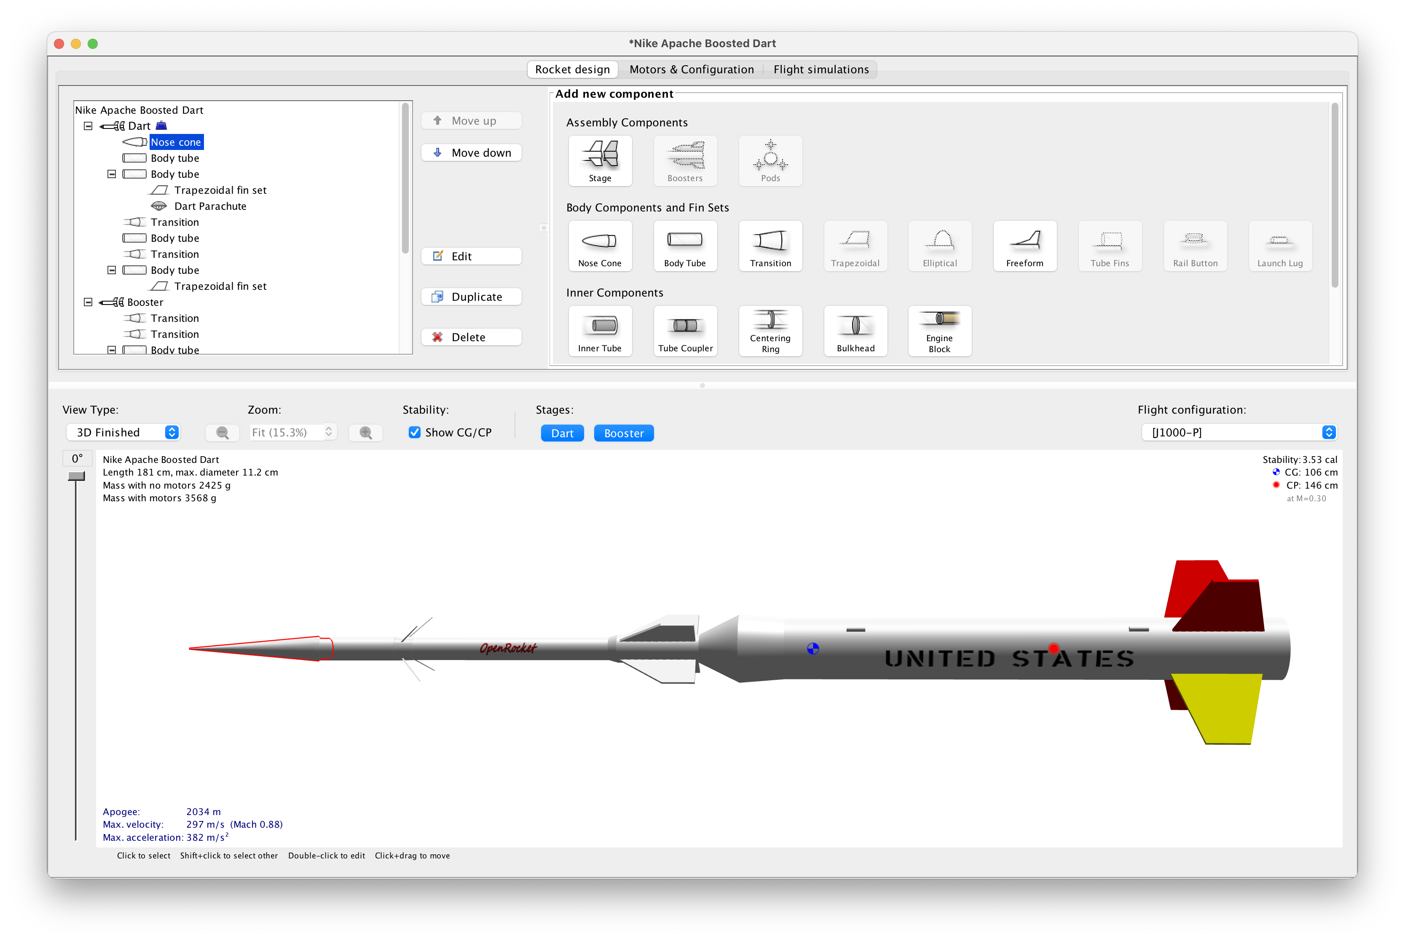This screenshot has width=1405, height=941.
Task: Add an Inner Tube component
Action: (x=600, y=331)
